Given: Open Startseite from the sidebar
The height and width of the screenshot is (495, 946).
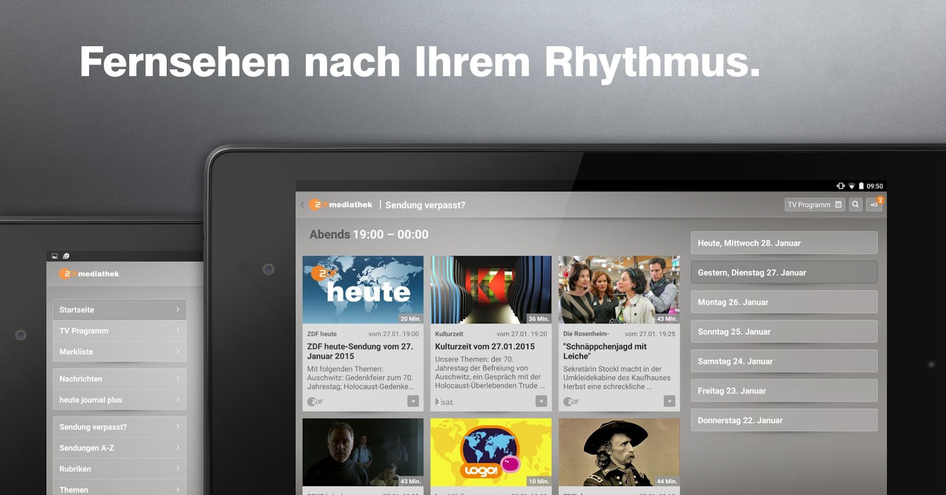Looking at the screenshot, I should tap(119, 310).
